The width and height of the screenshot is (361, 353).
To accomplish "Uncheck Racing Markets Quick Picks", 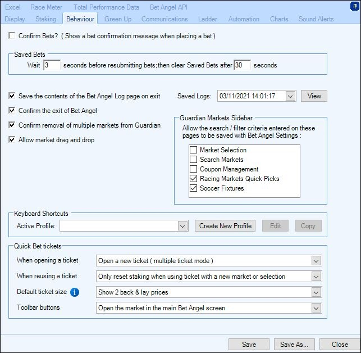I will (193, 178).
